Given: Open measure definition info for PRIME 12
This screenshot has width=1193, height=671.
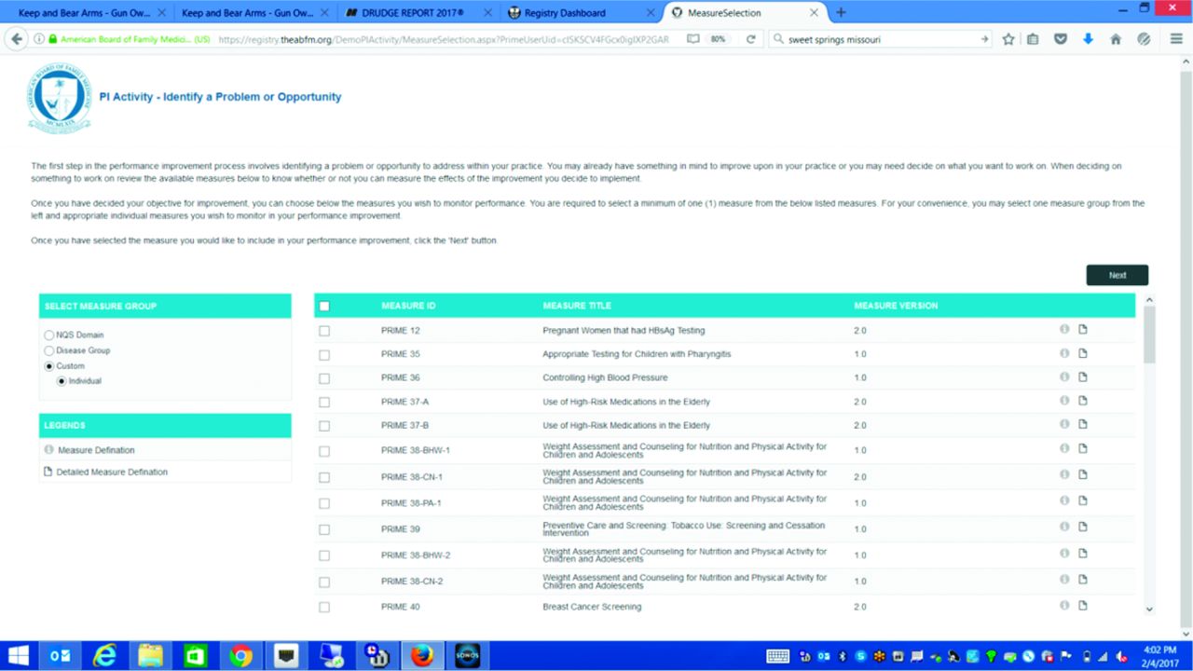Looking at the screenshot, I should point(1064,329).
